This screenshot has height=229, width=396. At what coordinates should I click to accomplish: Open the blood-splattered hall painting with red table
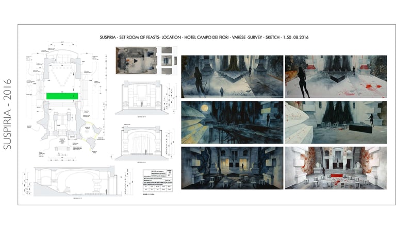(x=336, y=168)
